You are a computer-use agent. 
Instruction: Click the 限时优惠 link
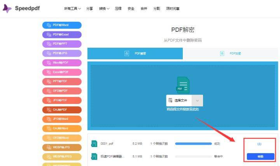coord(173,9)
